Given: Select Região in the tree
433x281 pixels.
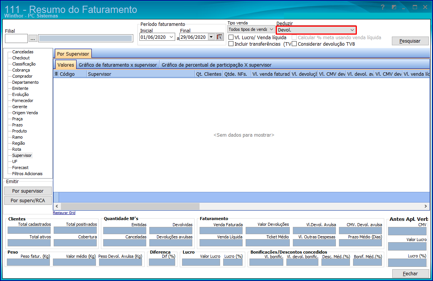Looking at the screenshot, I should [x=19, y=143].
